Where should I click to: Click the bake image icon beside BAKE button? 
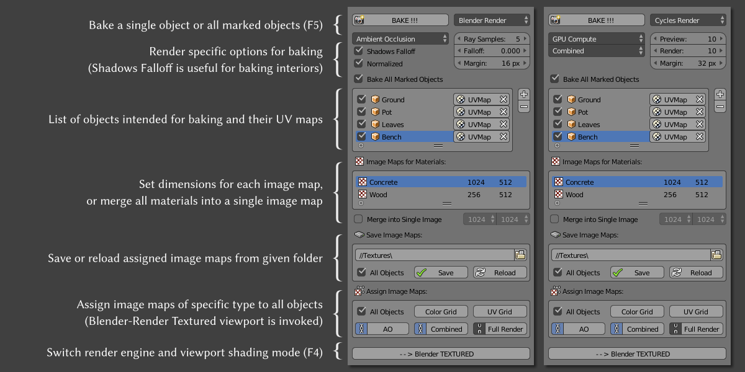(359, 19)
